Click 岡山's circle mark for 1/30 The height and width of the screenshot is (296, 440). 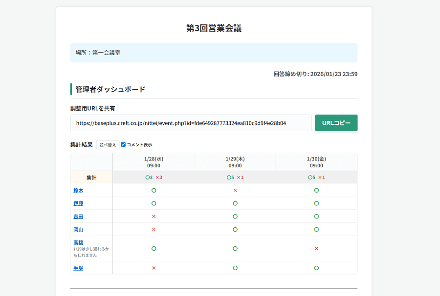point(316,230)
